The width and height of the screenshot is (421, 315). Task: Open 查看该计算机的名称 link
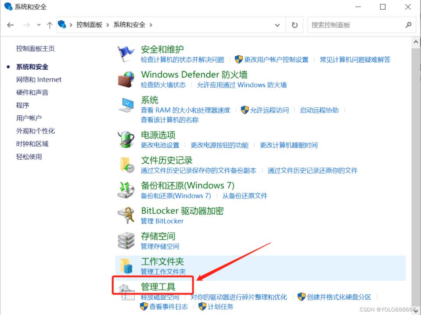click(x=169, y=120)
